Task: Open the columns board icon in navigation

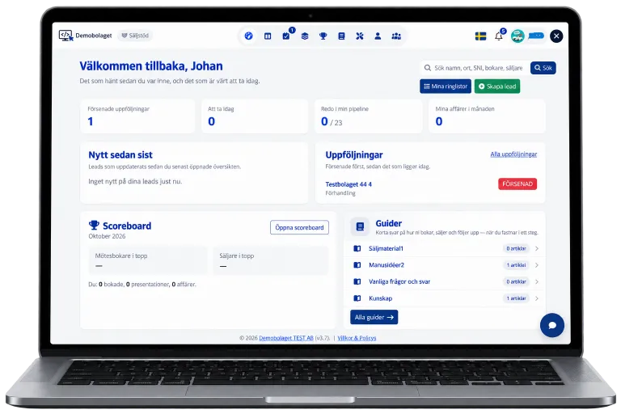Action: pyautogui.click(x=268, y=36)
